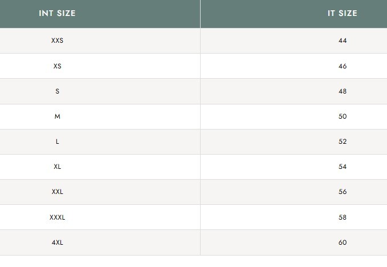Viewport: 387px width, 267px height.
Task: Choose IT size 56 value
Action: coord(342,192)
